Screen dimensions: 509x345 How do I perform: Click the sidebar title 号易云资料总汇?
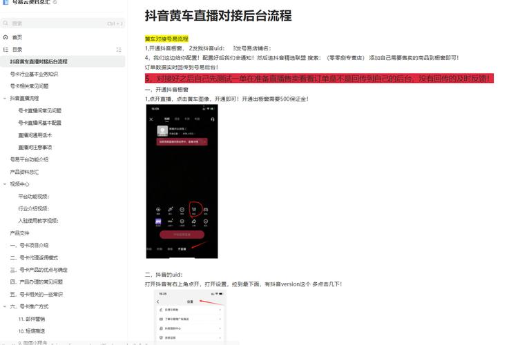31,2
